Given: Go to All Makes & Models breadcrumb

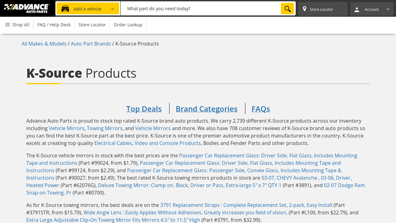Looking at the screenshot, I should (x=44, y=44).
